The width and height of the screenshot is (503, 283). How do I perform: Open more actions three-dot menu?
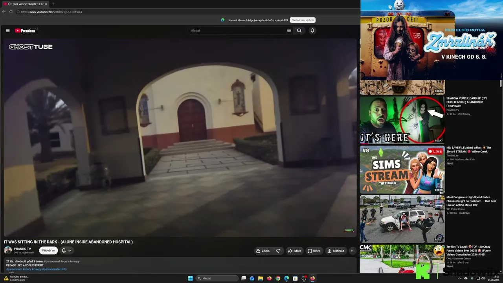(x=352, y=251)
